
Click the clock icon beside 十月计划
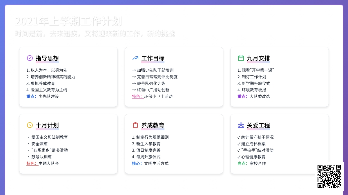[30, 125]
